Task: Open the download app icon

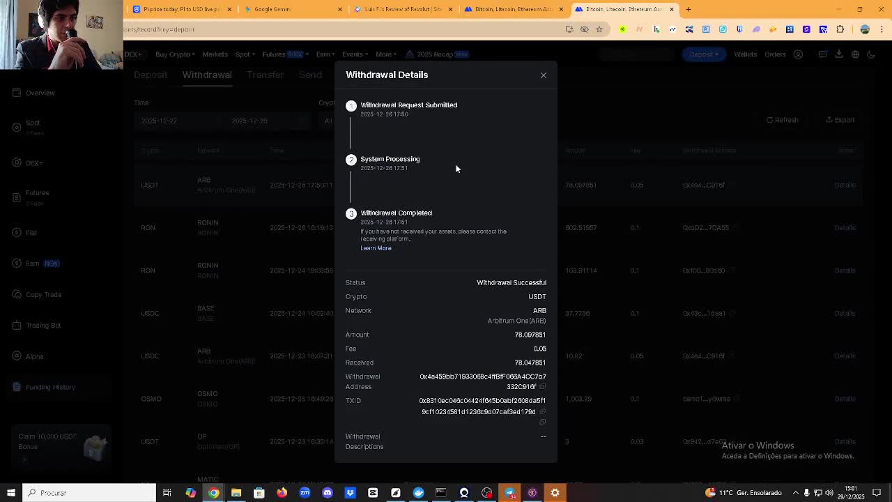Action: (x=839, y=54)
